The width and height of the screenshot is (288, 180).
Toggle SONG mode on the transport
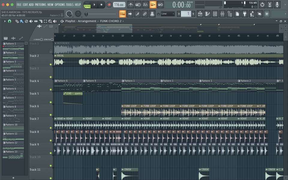click(x=87, y=5)
